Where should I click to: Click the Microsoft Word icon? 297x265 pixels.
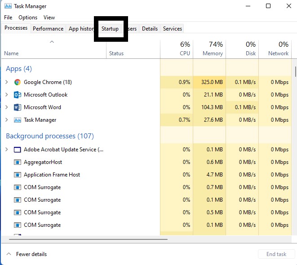18,107
